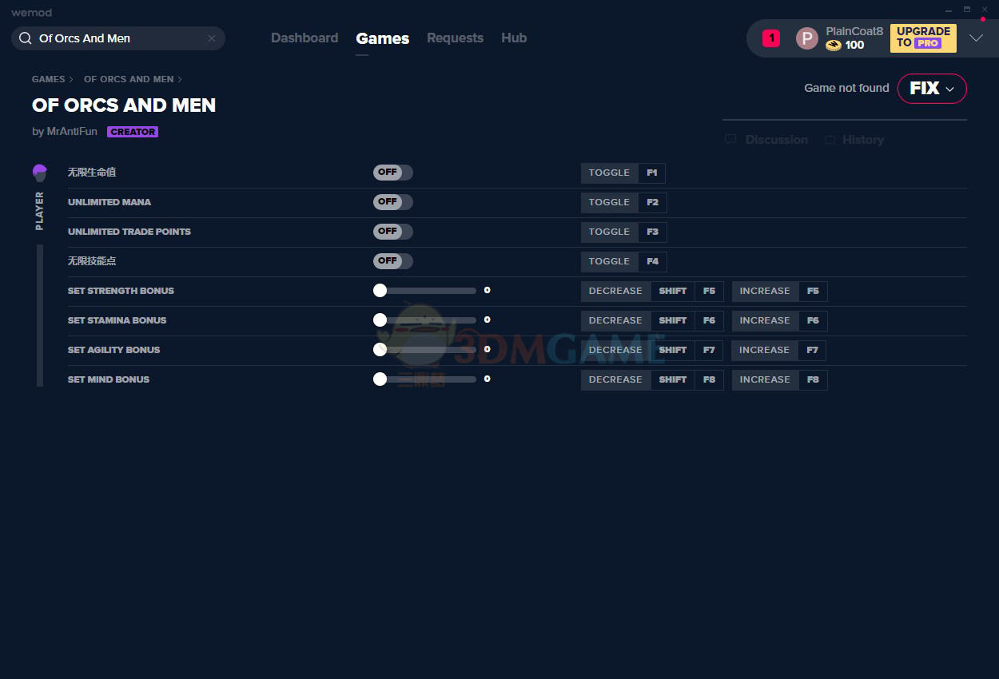Click the UNLIMITED MANA label
Viewport: 999px width, 679px height.
[109, 202]
